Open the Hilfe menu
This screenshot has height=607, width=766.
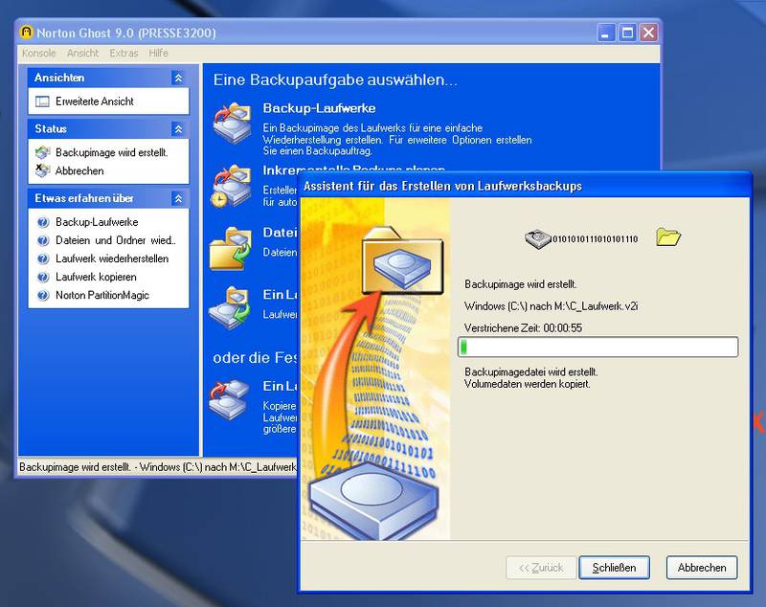click(158, 53)
